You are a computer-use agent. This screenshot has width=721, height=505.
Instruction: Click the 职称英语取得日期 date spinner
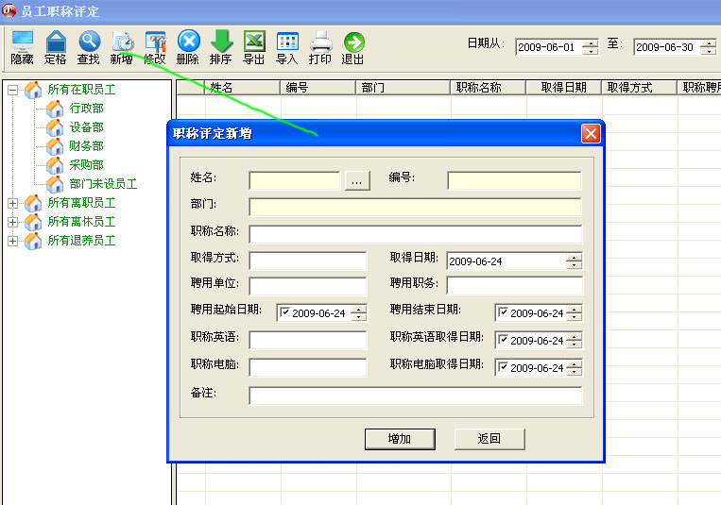click(x=574, y=341)
